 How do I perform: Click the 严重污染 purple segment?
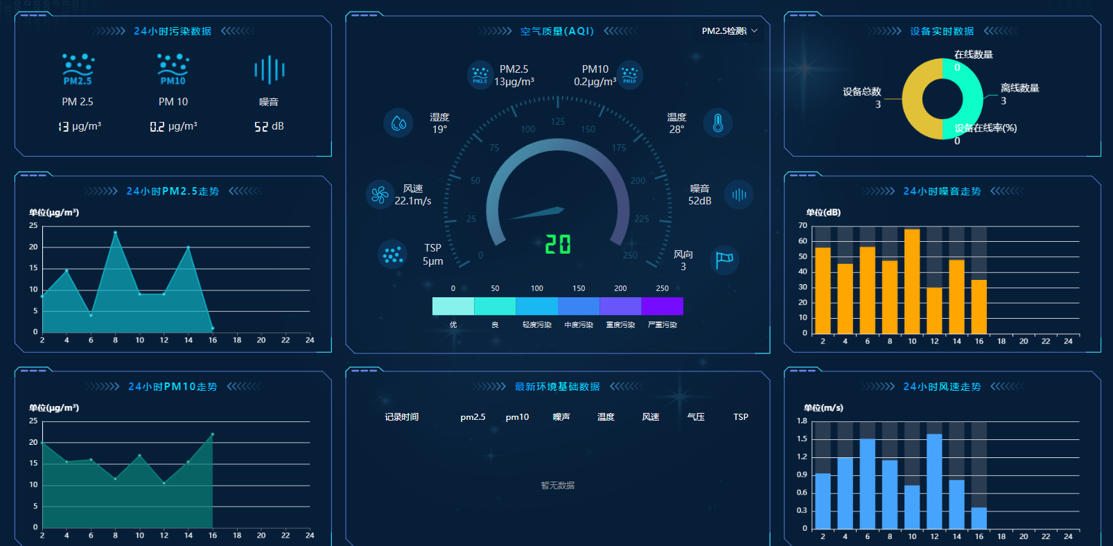coord(663,306)
